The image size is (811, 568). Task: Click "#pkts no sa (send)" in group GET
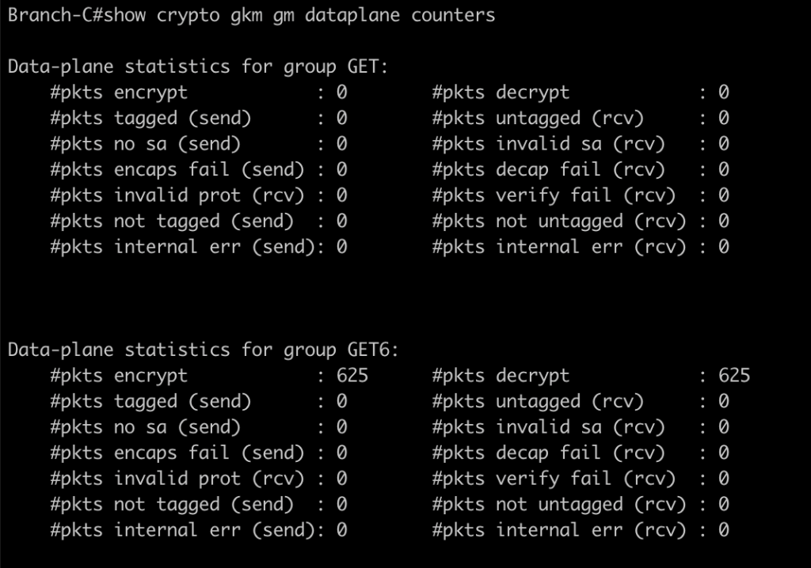point(145,144)
